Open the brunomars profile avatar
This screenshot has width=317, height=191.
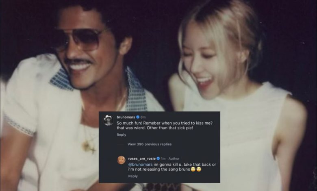pos(109,120)
